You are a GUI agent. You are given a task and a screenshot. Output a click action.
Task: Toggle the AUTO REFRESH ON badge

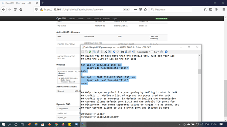pos(162,19)
